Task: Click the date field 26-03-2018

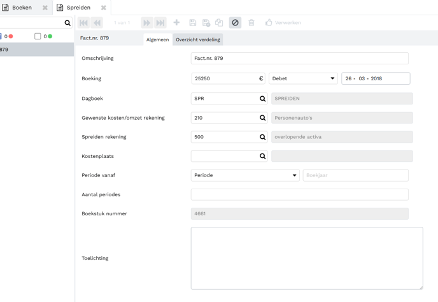Action: point(376,78)
